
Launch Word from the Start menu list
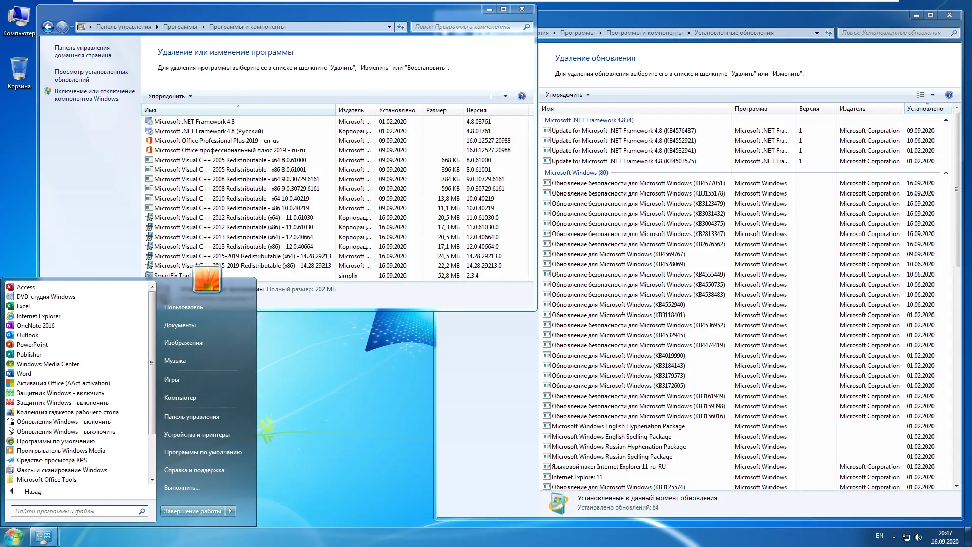tap(24, 374)
